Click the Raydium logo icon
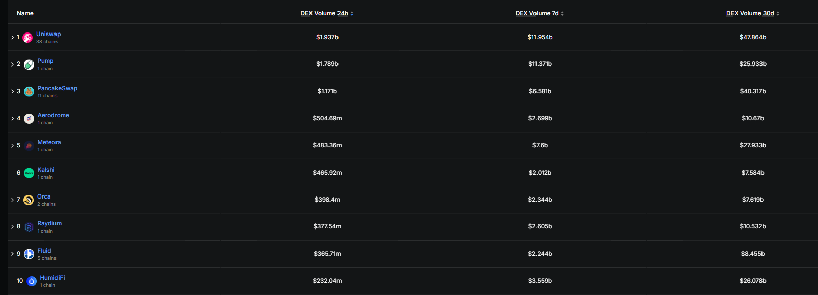The width and height of the screenshot is (818, 295). click(29, 227)
